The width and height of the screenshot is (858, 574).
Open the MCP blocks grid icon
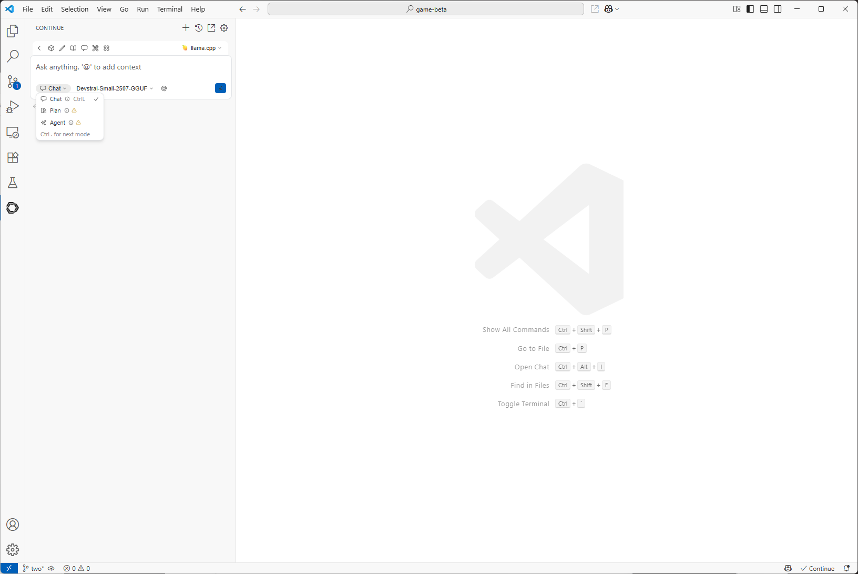coord(106,48)
